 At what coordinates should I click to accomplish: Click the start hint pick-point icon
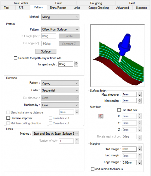101,116
